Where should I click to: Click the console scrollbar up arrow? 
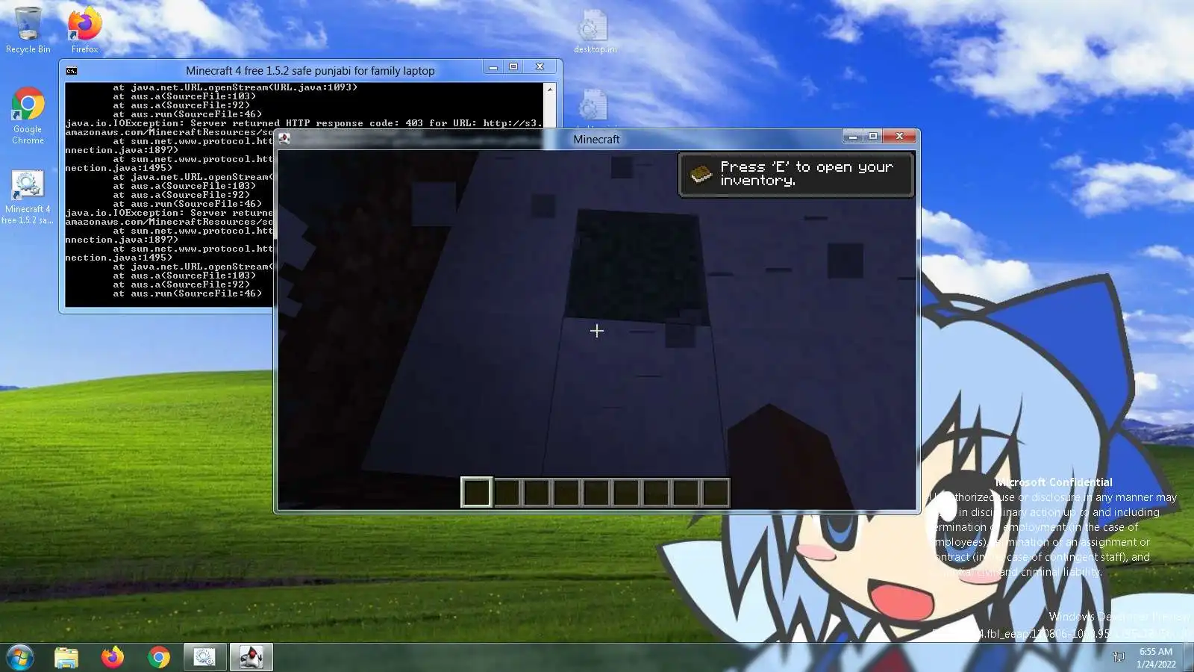click(550, 89)
